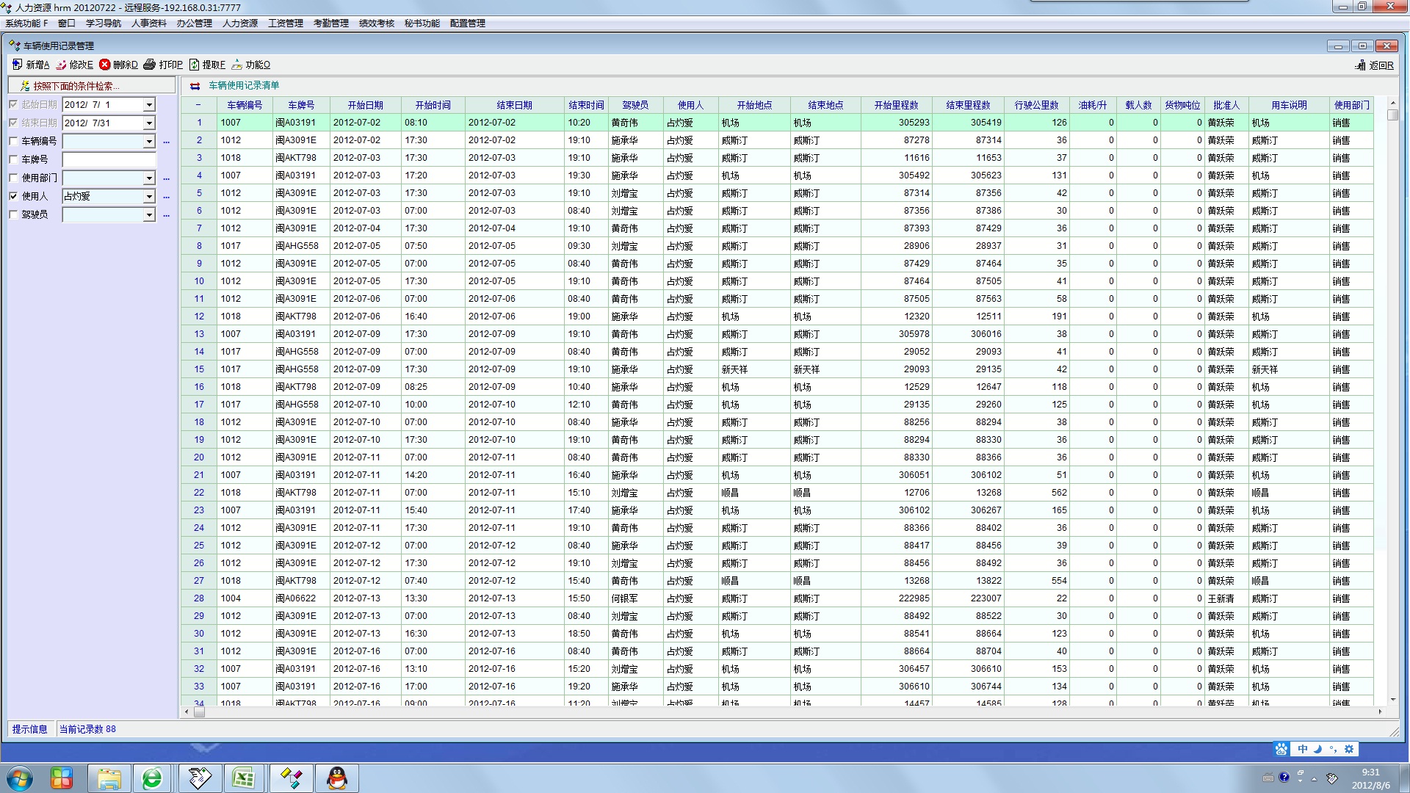Expand the 使用人 dropdown showing 占灼爱

pos(149,196)
